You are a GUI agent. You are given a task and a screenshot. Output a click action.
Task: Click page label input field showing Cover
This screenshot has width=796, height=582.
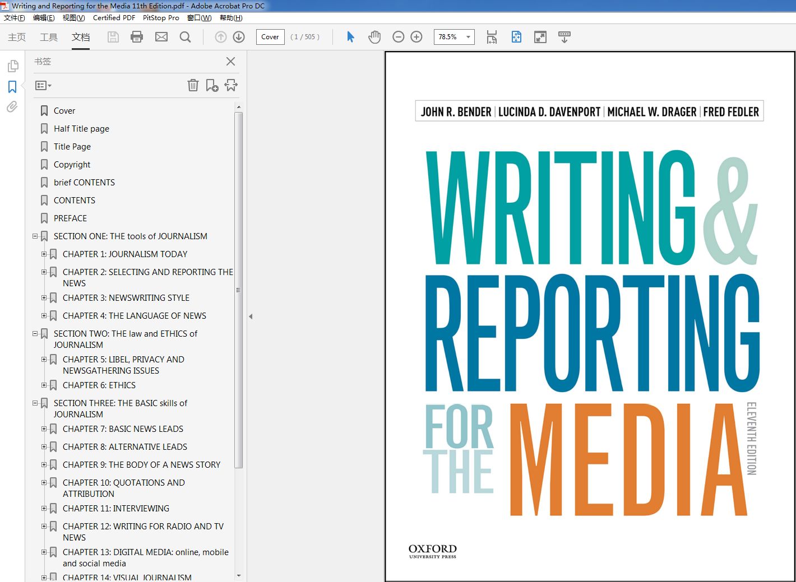(x=270, y=37)
